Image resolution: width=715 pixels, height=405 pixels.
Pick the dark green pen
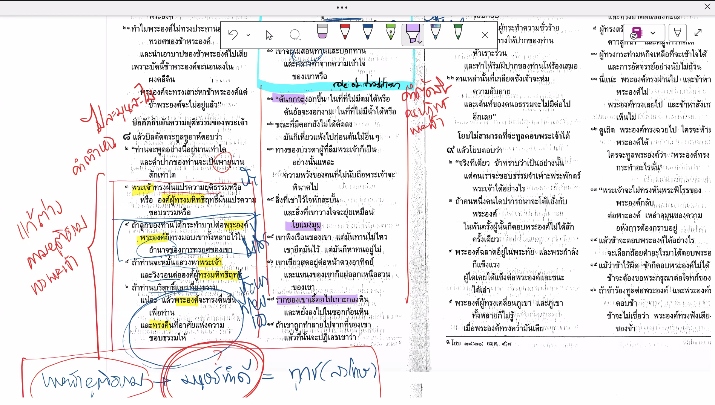[458, 32]
